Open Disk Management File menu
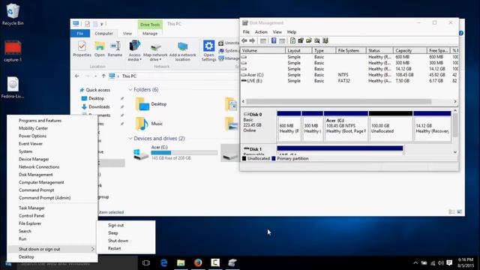 (246, 31)
